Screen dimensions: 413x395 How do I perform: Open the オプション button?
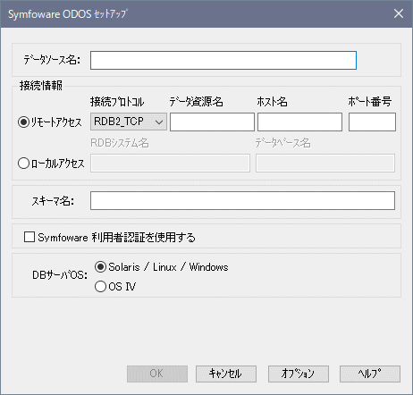(x=299, y=374)
